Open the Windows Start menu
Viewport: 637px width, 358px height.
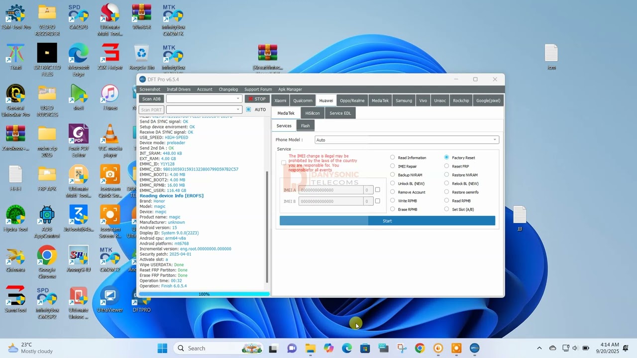click(x=162, y=348)
